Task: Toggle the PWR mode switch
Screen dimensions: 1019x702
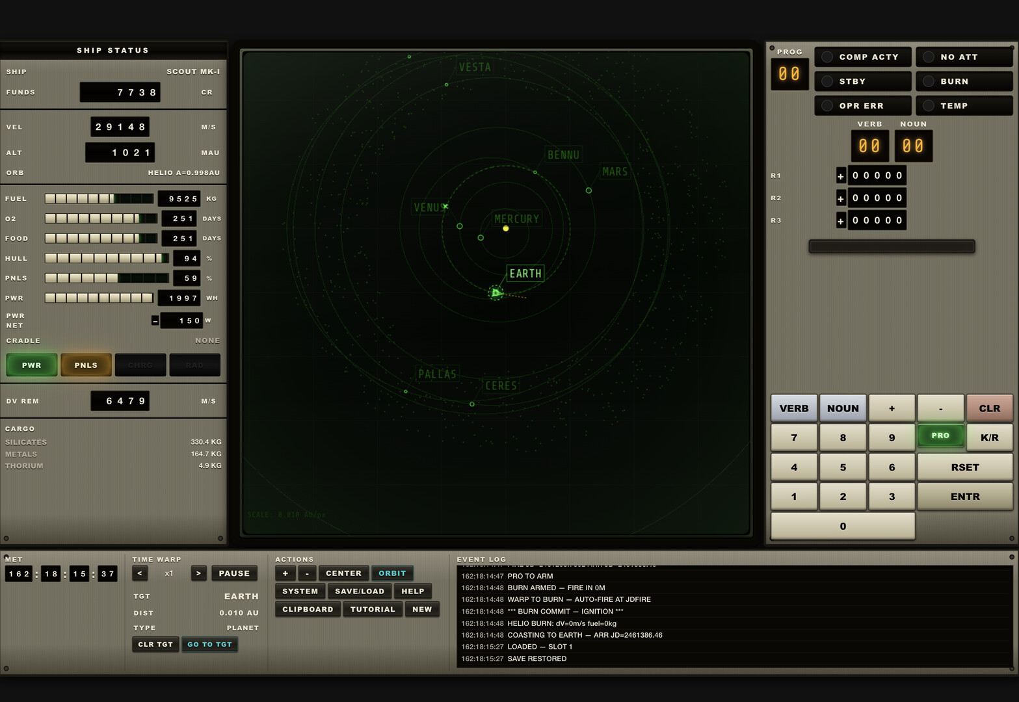Action: pos(32,365)
